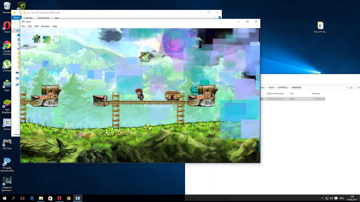Viewport: 360px width, 202px height.
Task: Select the Braid breadcrumb in address bar
Action: click(x=271, y=88)
